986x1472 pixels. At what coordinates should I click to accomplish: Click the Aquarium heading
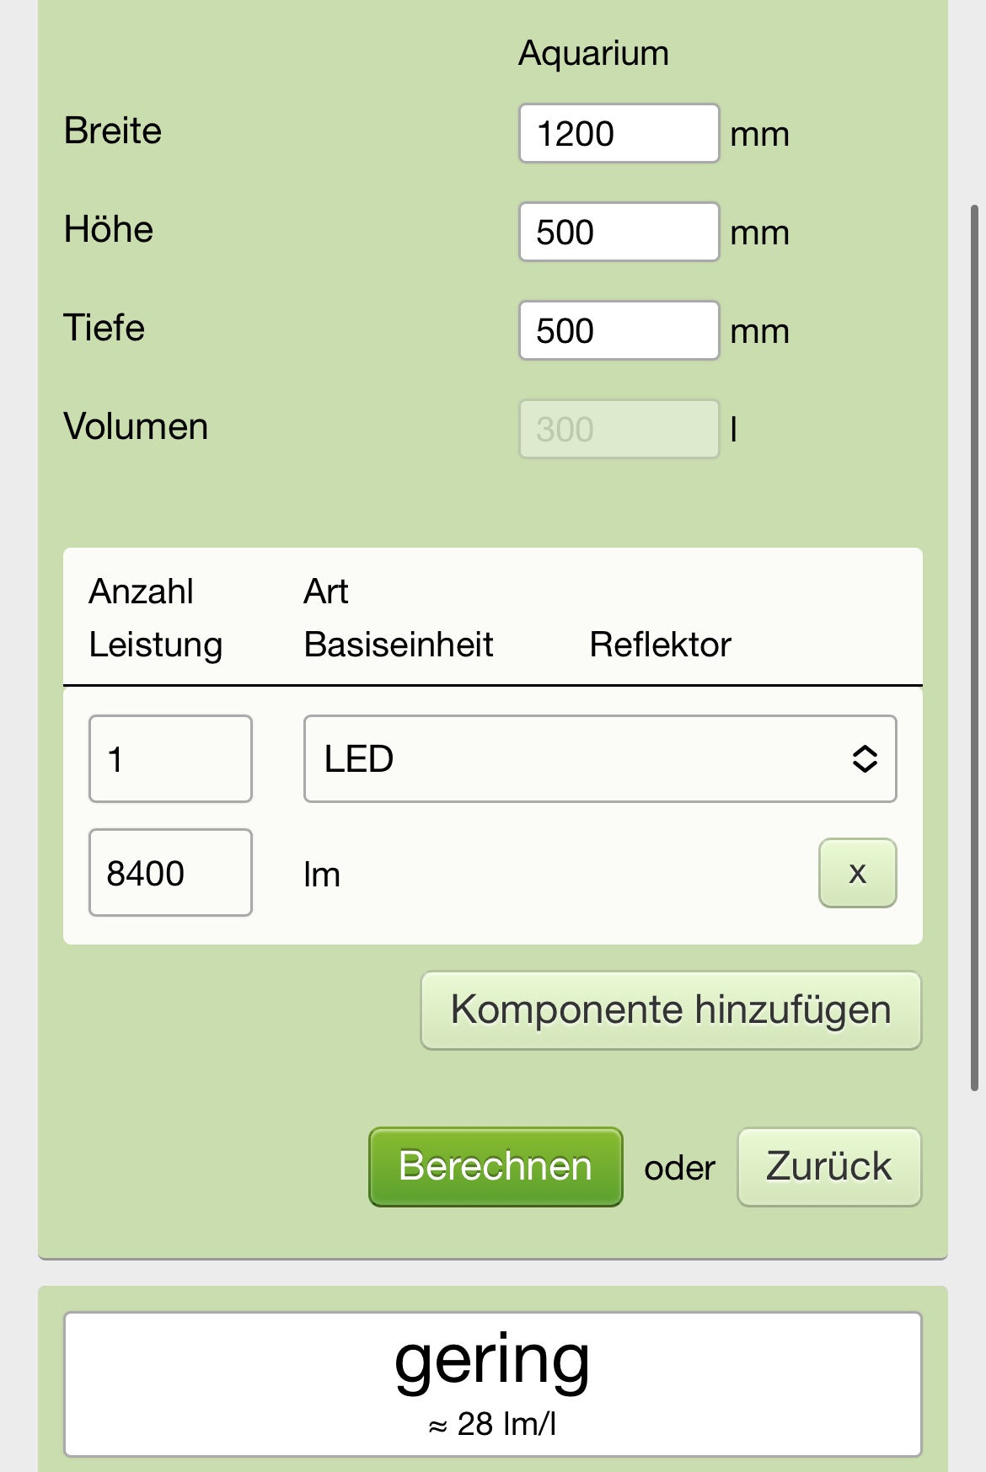[x=593, y=53]
